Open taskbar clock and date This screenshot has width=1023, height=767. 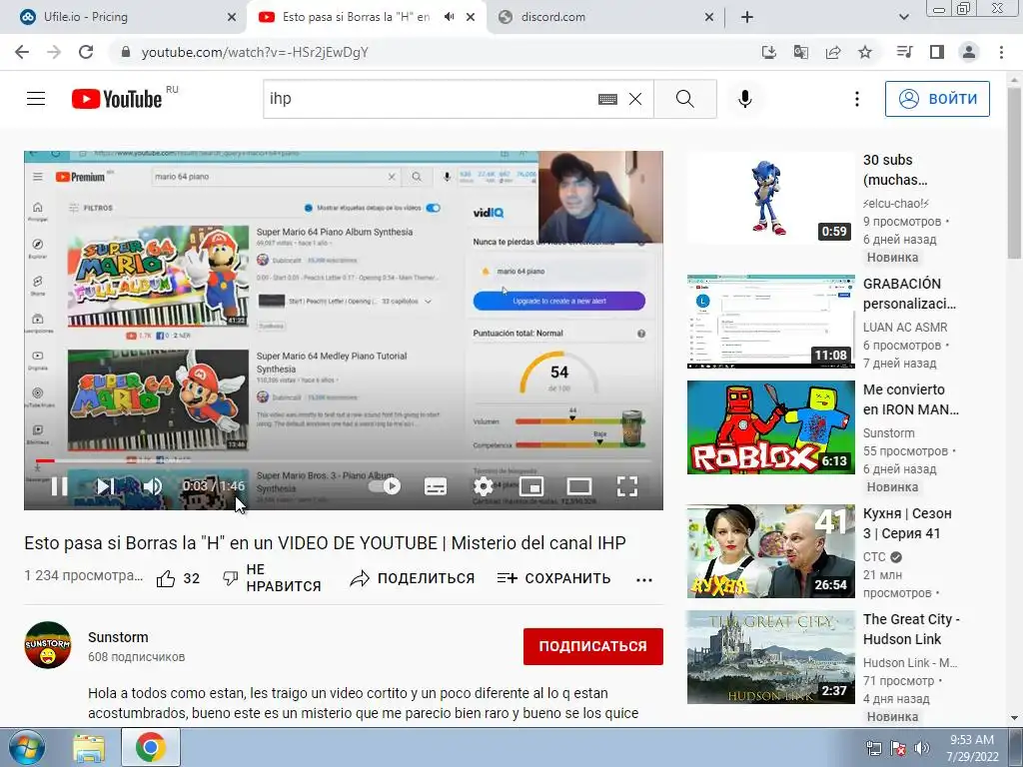tap(972, 748)
